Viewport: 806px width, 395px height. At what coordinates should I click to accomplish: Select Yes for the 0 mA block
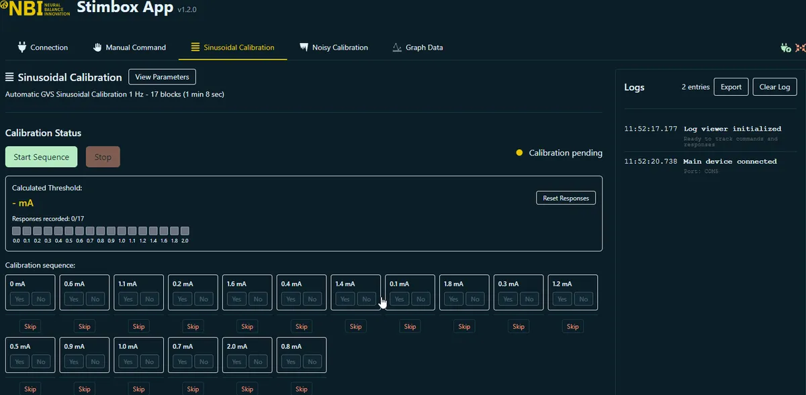[x=19, y=299]
